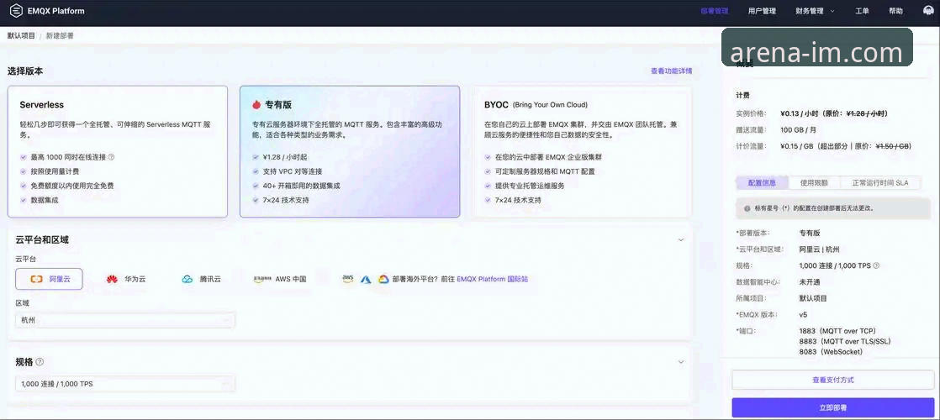
Task: Click the info icon in 标有星号 notice
Action: [747, 208]
